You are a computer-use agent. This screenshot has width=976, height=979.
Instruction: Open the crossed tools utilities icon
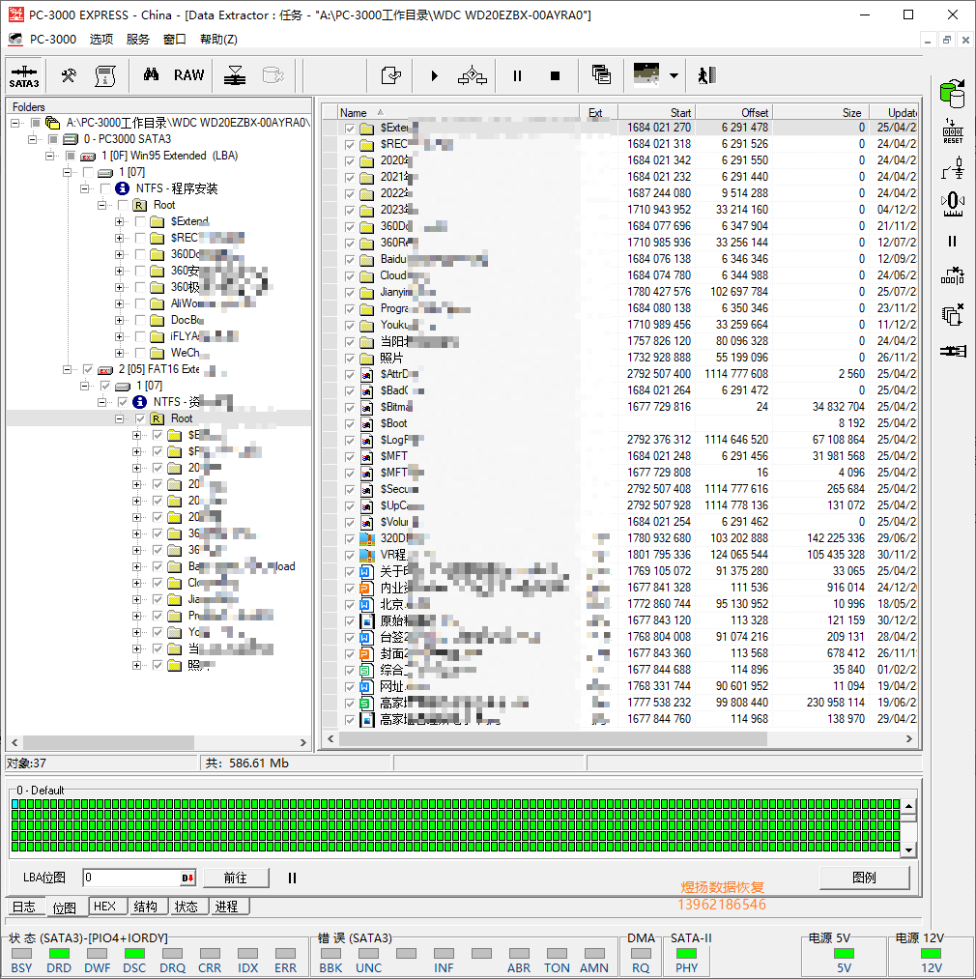point(69,76)
